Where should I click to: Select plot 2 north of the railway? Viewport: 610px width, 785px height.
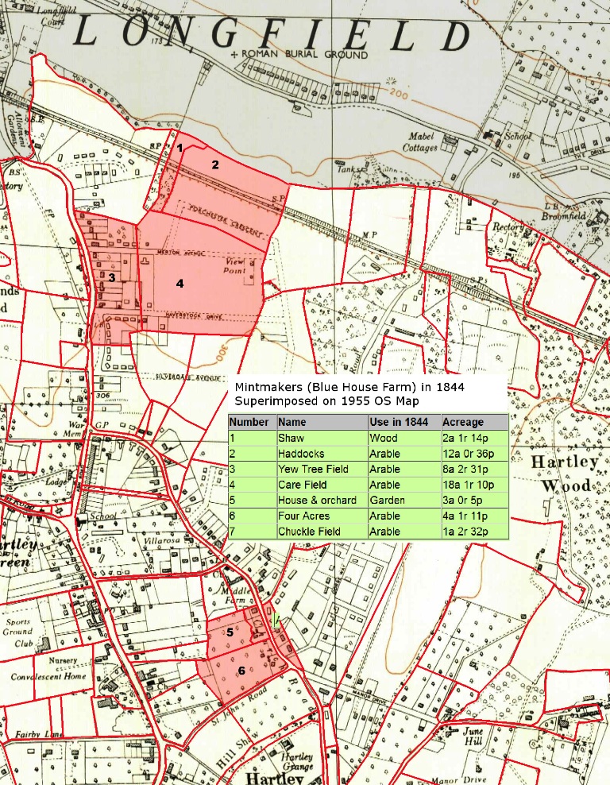pyautogui.click(x=214, y=164)
